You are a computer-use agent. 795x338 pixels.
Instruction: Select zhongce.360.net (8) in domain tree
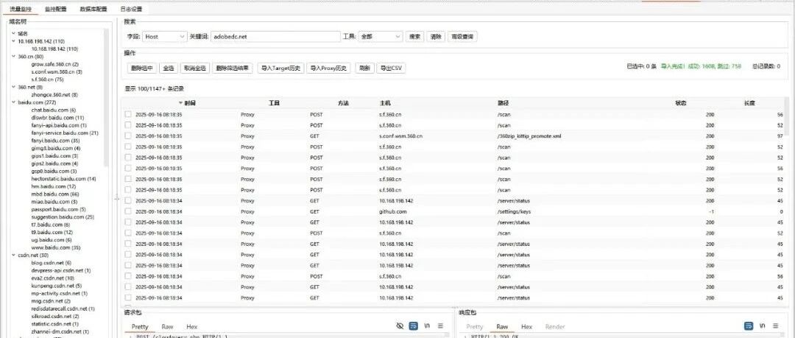54,95
